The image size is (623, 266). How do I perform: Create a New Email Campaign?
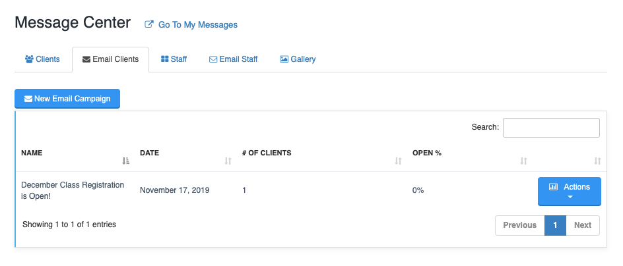(67, 99)
